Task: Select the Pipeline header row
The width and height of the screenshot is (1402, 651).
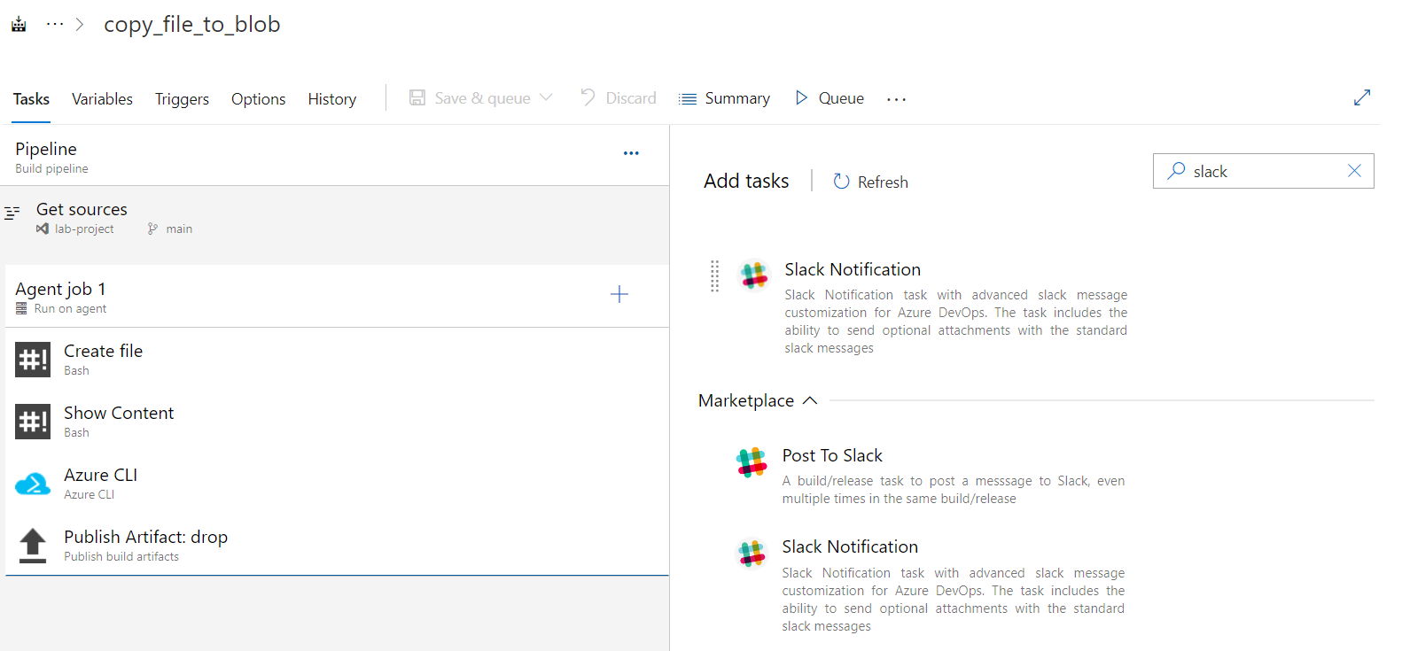Action: coord(334,156)
